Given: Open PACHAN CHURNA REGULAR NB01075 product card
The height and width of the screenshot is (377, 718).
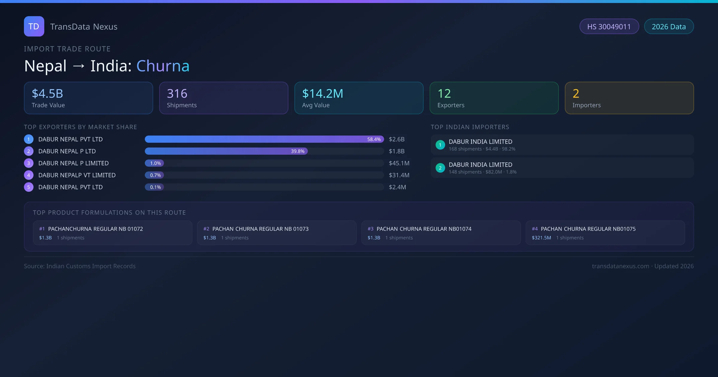Looking at the screenshot, I should click(605, 233).
